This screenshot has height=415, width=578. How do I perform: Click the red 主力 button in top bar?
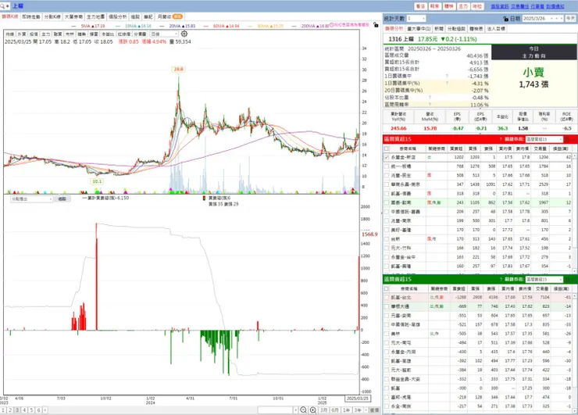click(x=463, y=6)
